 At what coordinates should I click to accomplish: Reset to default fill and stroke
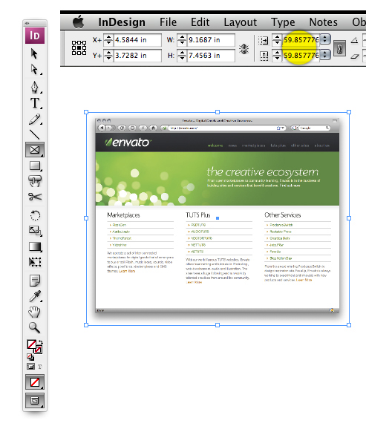[30, 357]
